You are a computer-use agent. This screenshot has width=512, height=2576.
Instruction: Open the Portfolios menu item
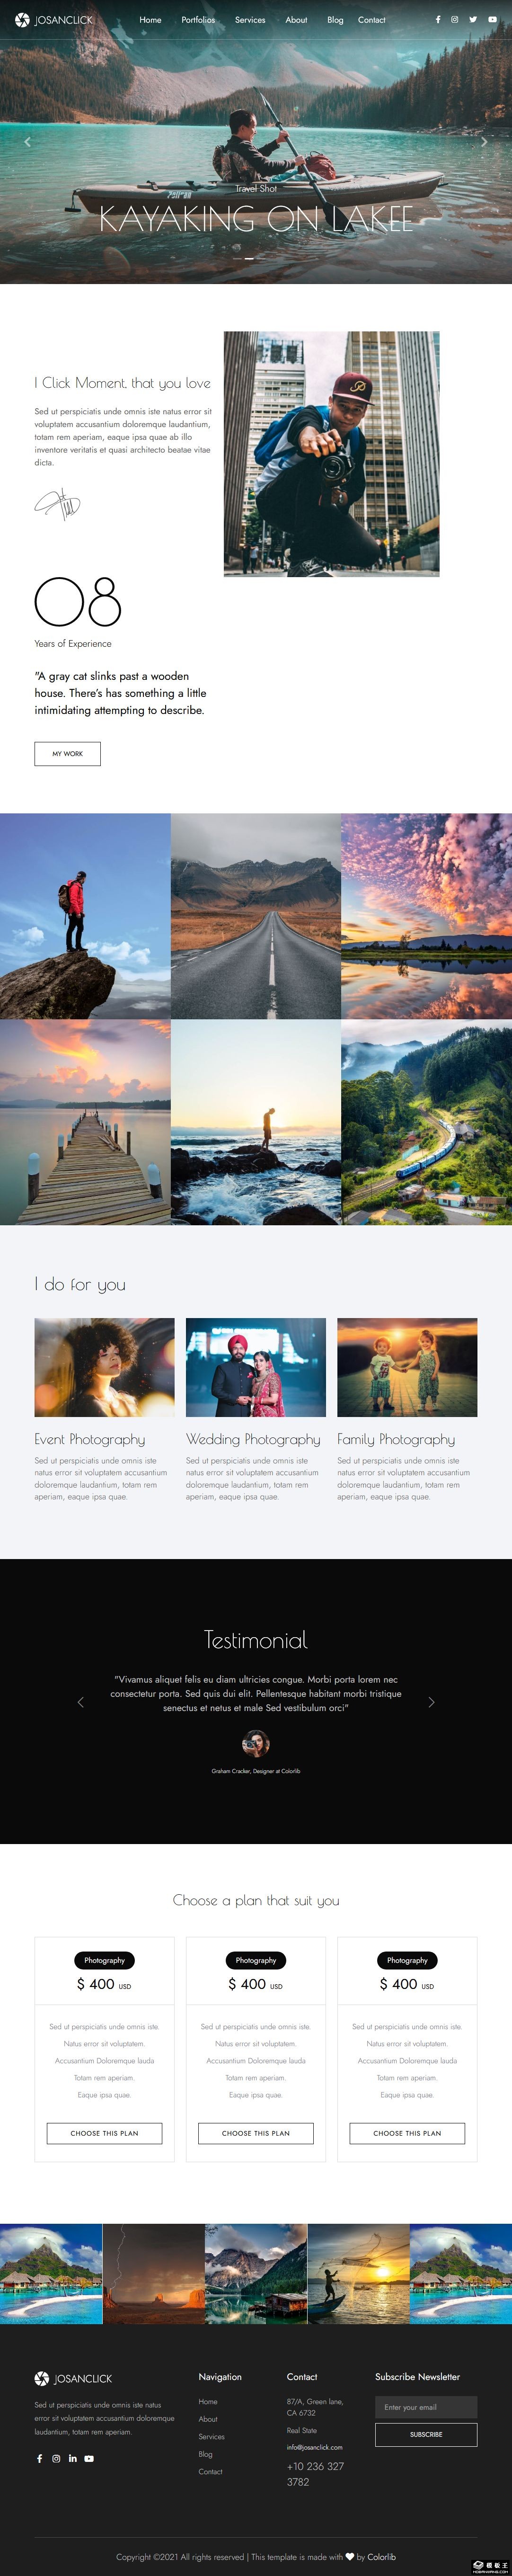tap(198, 20)
